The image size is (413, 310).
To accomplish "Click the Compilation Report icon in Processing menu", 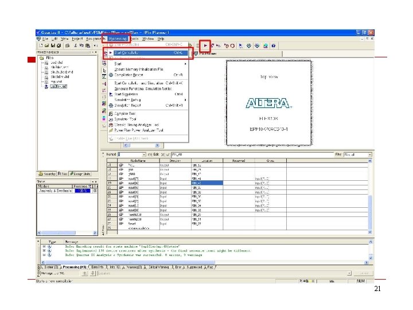I will (x=111, y=75).
